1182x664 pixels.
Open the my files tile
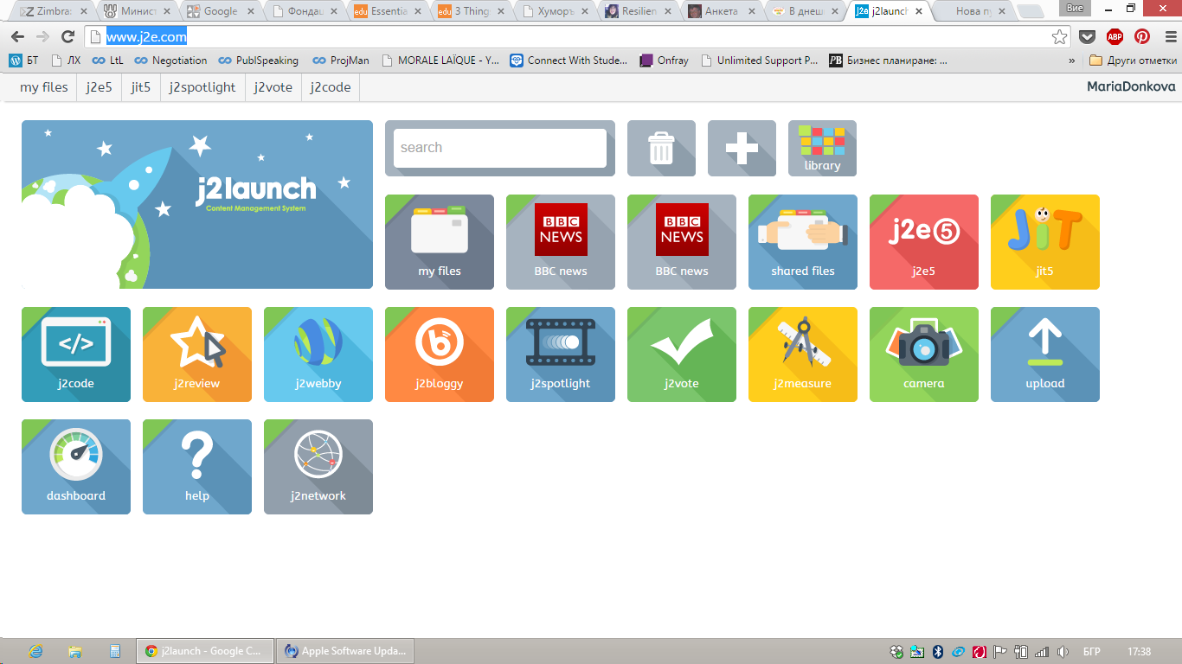pos(440,242)
